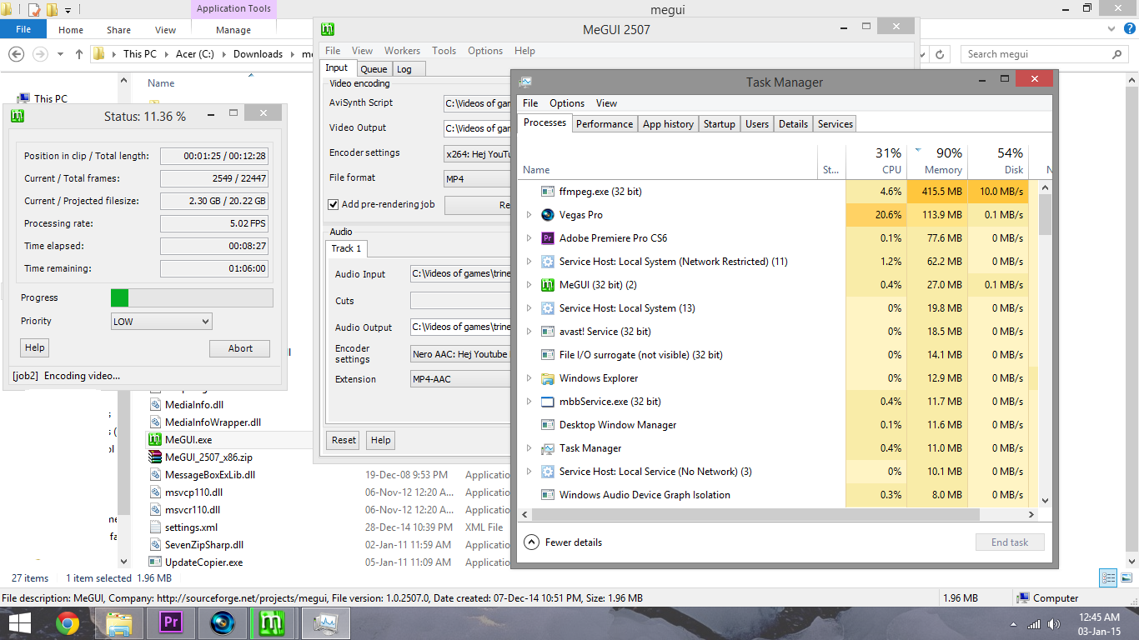Expand the Adobe Premiere Pro CS6 process group
The image size is (1139, 640).
[x=529, y=238]
